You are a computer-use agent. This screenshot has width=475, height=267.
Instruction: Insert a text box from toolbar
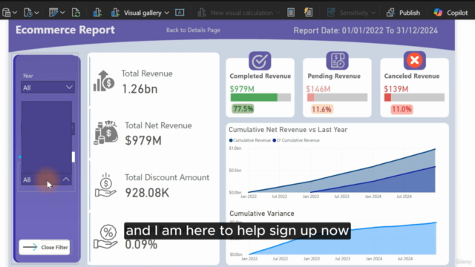click(180, 13)
